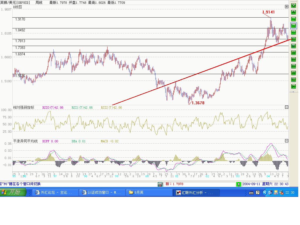This screenshot has height=225, width=300.
Task: Collapse the MACD indicator panel
Action: [287, 141]
